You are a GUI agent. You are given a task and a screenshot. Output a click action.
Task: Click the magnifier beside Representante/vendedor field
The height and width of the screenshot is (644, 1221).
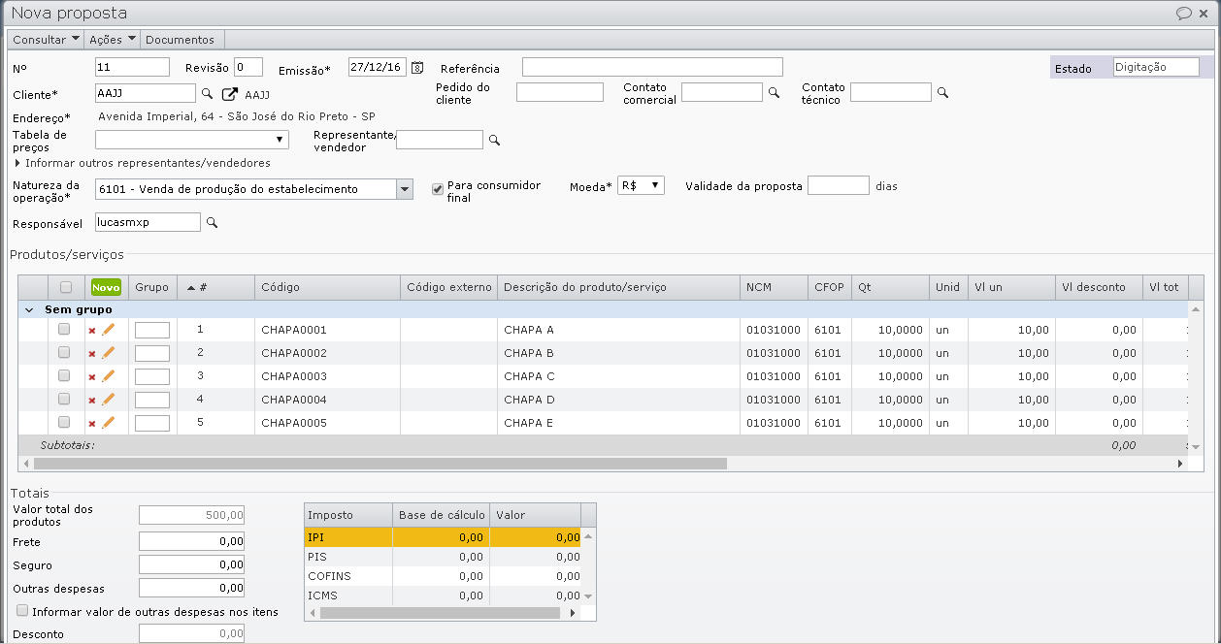pyautogui.click(x=494, y=141)
